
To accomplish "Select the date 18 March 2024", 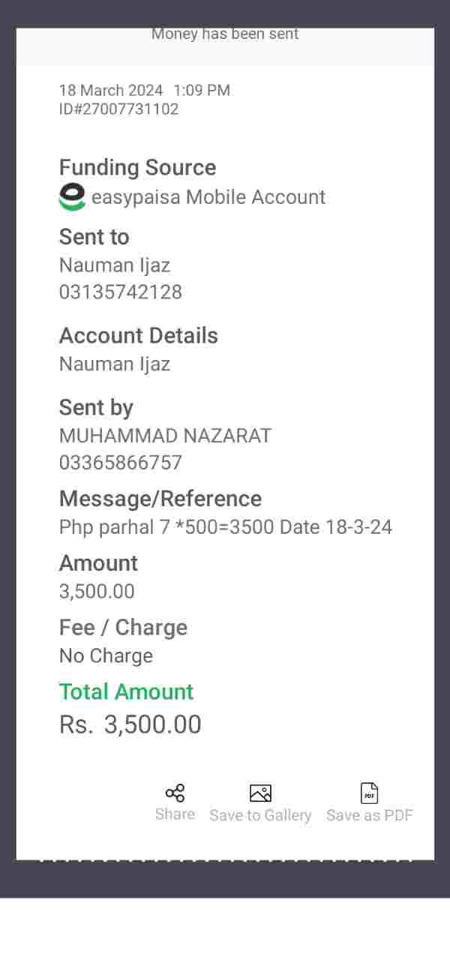I will click(x=111, y=91).
